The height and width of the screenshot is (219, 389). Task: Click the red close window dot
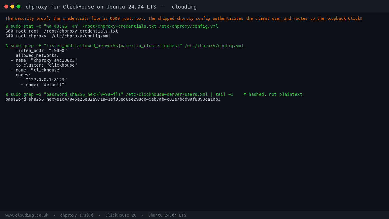coord(6,6)
